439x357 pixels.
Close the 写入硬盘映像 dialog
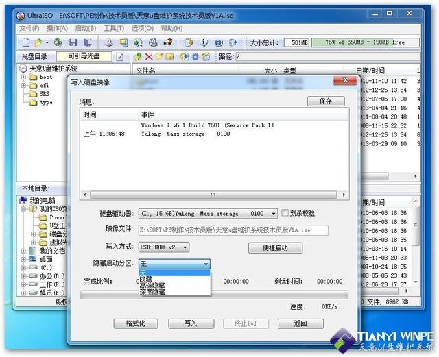345,80
